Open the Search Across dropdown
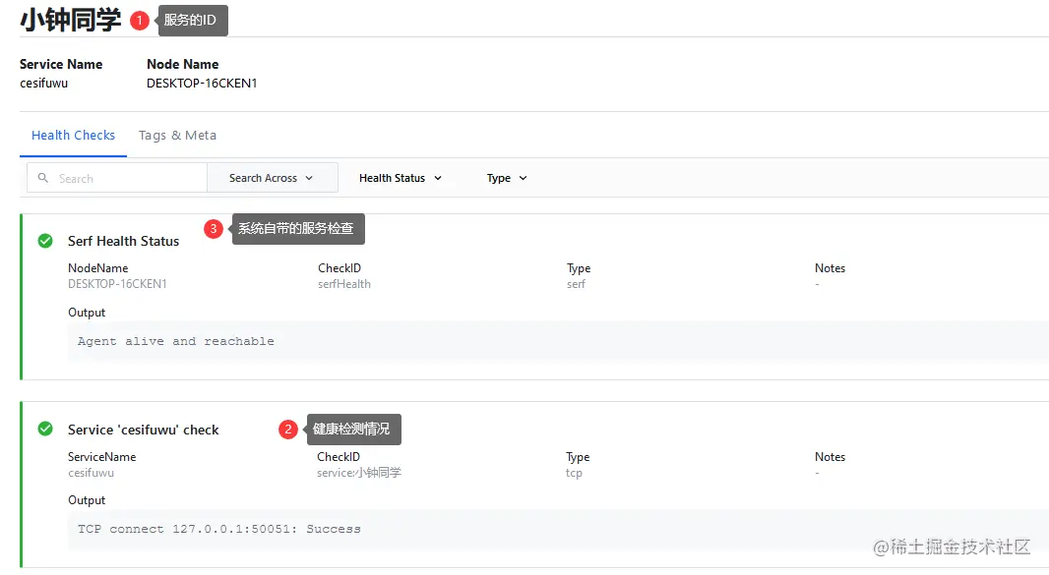Screen dimensions: 1049x575 pyautogui.click(x=272, y=178)
